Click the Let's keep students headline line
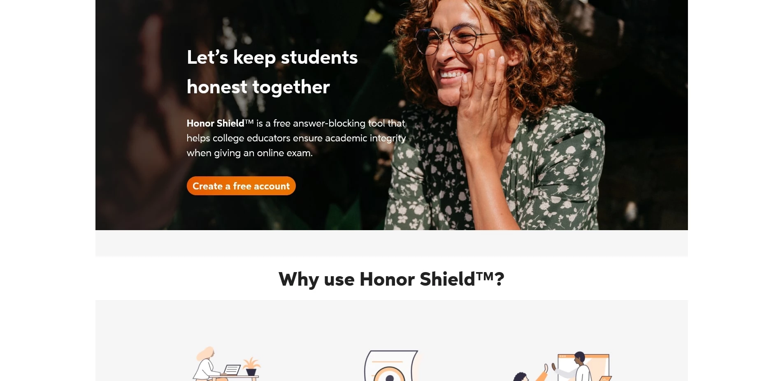783x381 pixels. click(272, 57)
